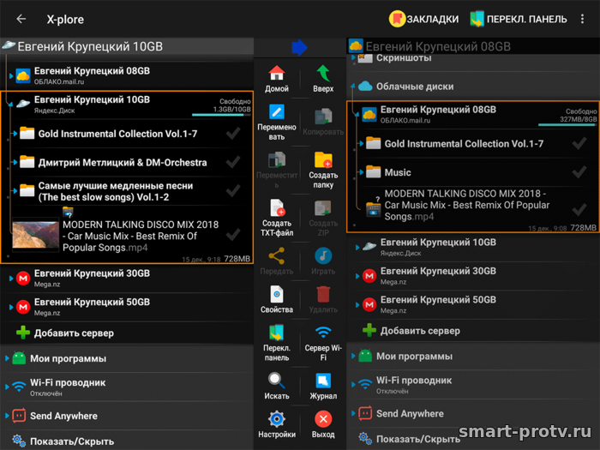This screenshot has width=600, height=450.
Task: Check Gold Instrumental Collection in left panel
Action: 232,134
